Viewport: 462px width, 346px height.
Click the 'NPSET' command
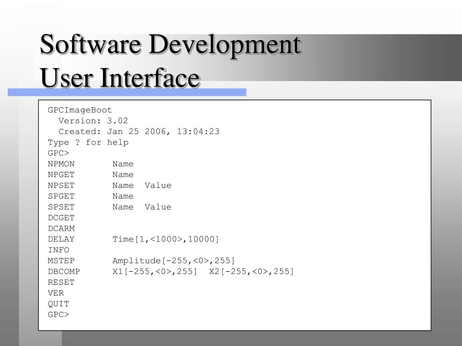tap(61, 185)
